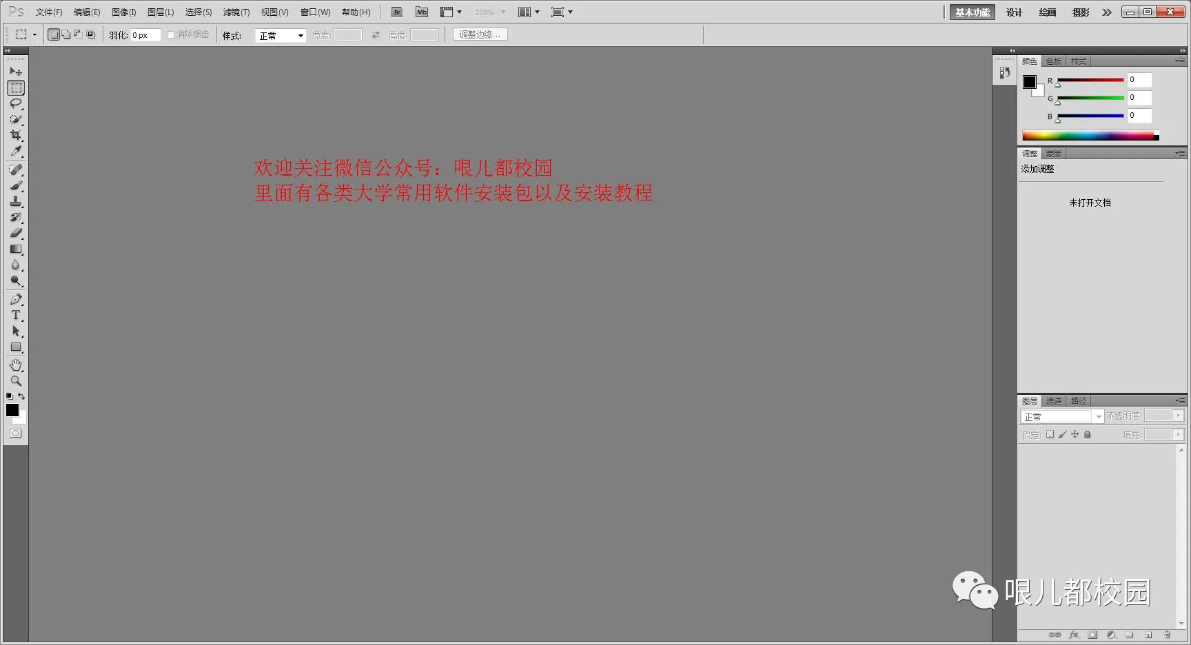The width and height of the screenshot is (1191, 645).
Task: Toggle lock all padlock in Layers panel
Action: click(1087, 434)
